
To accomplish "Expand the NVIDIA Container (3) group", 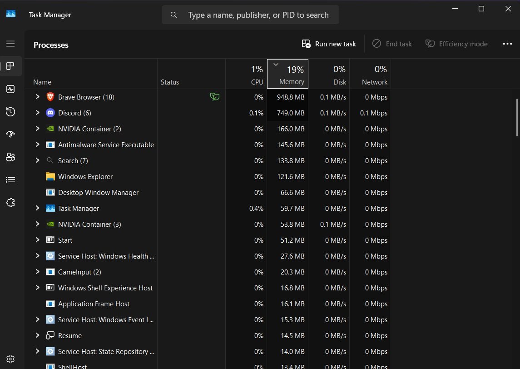I will pos(38,224).
